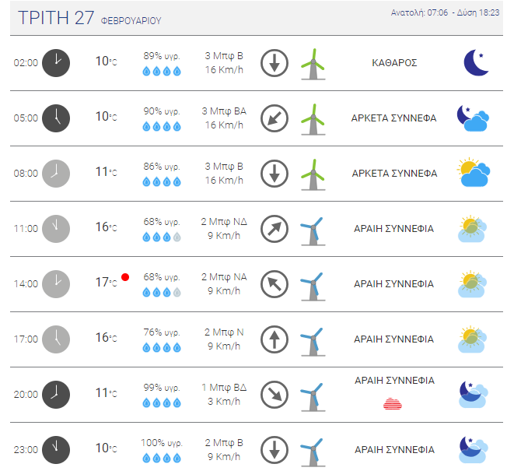Click the night cloud icon at 23:00
The height and width of the screenshot is (471, 514).
click(474, 449)
